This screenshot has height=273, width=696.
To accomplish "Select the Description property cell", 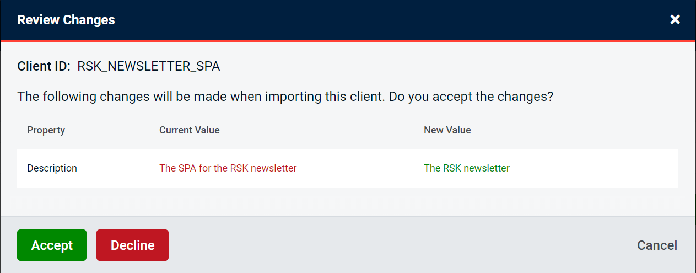I will tap(52, 168).
